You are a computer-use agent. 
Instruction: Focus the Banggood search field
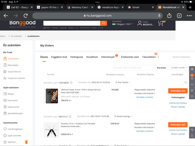click(72, 23)
